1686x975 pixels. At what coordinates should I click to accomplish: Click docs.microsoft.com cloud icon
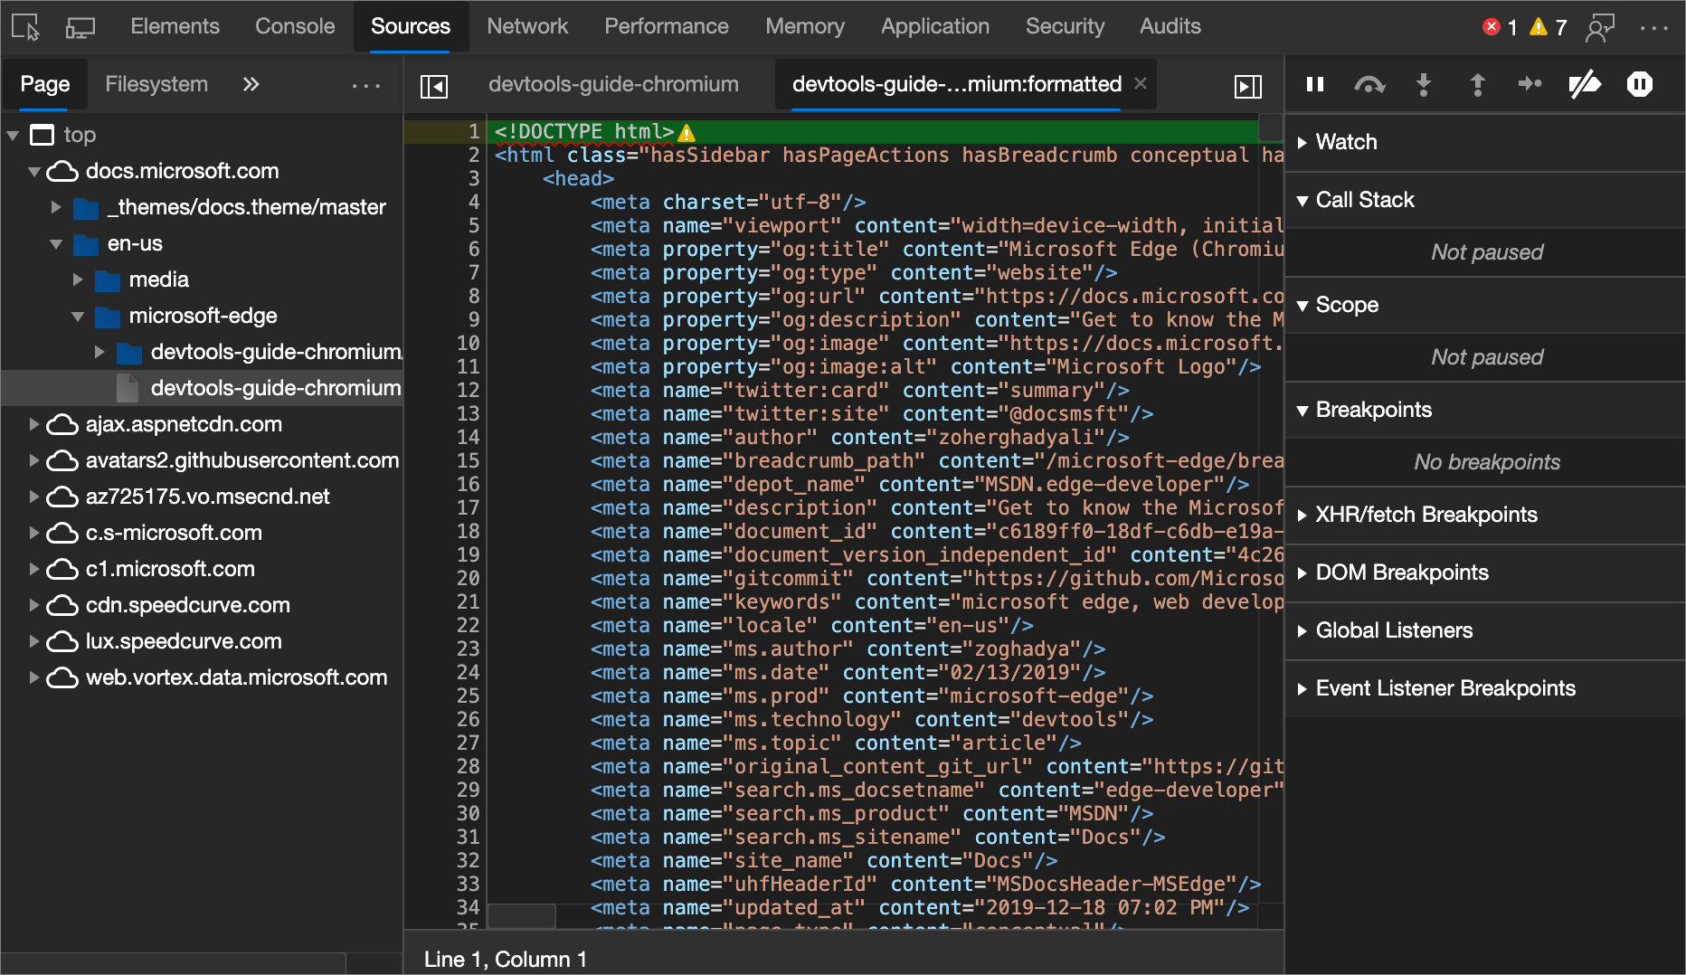[x=62, y=171]
